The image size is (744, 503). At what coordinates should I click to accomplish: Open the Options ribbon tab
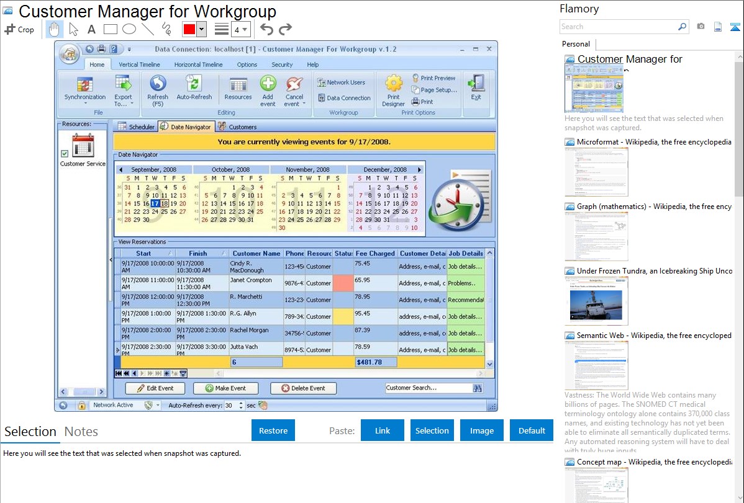(247, 65)
